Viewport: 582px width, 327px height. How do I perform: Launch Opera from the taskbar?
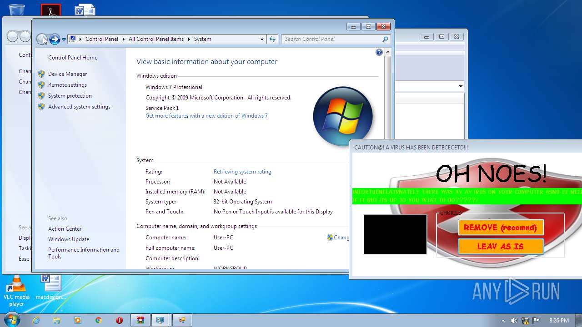119,320
